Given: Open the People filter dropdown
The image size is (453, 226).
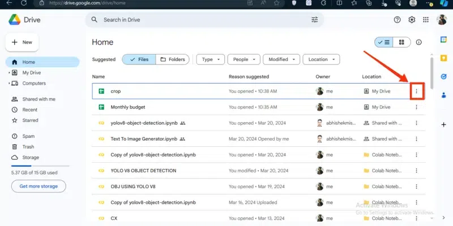Looking at the screenshot, I should pyautogui.click(x=244, y=59).
